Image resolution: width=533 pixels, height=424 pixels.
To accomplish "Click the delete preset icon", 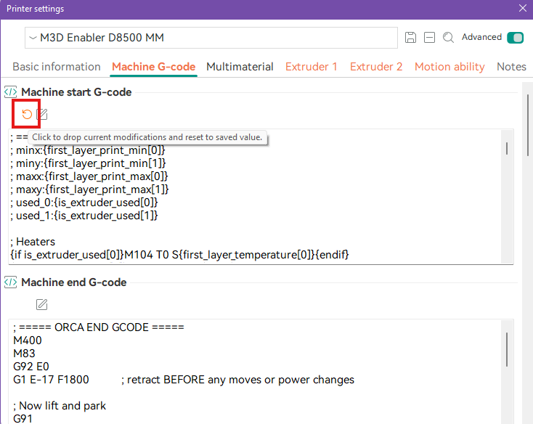I will pyautogui.click(x=429, y=38).
